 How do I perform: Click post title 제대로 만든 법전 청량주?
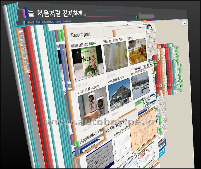coord(83,45)
